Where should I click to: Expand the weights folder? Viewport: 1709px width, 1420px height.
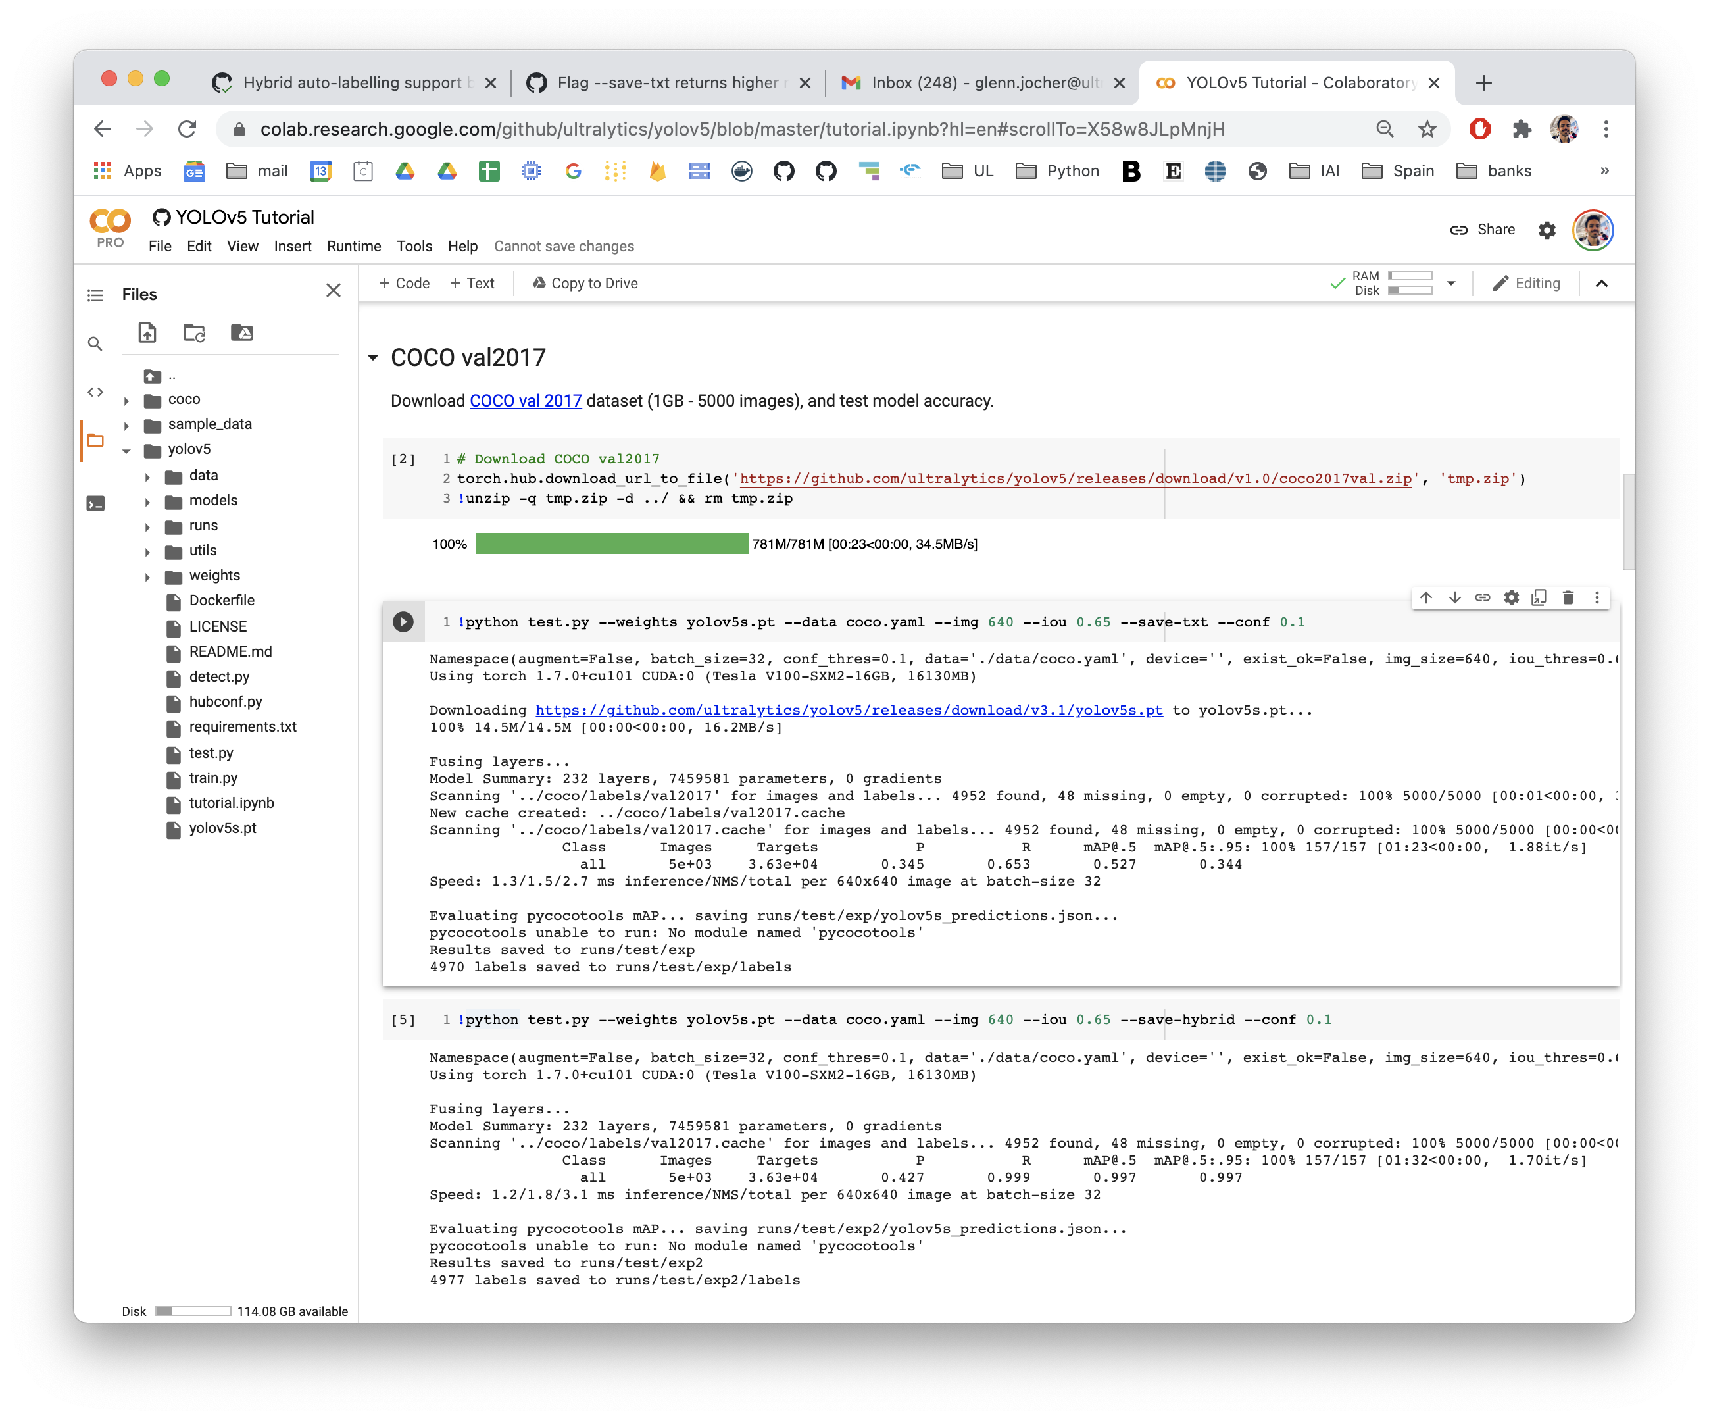(147, 577)
